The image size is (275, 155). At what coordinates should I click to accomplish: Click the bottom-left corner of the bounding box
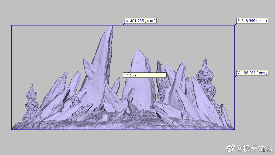pos(12,129)
